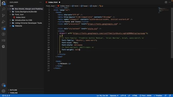Screen dimensions: 173x97
Task: Open the Explorer view in activity bar
Action: pyautogui.click(x=4, y=3)
